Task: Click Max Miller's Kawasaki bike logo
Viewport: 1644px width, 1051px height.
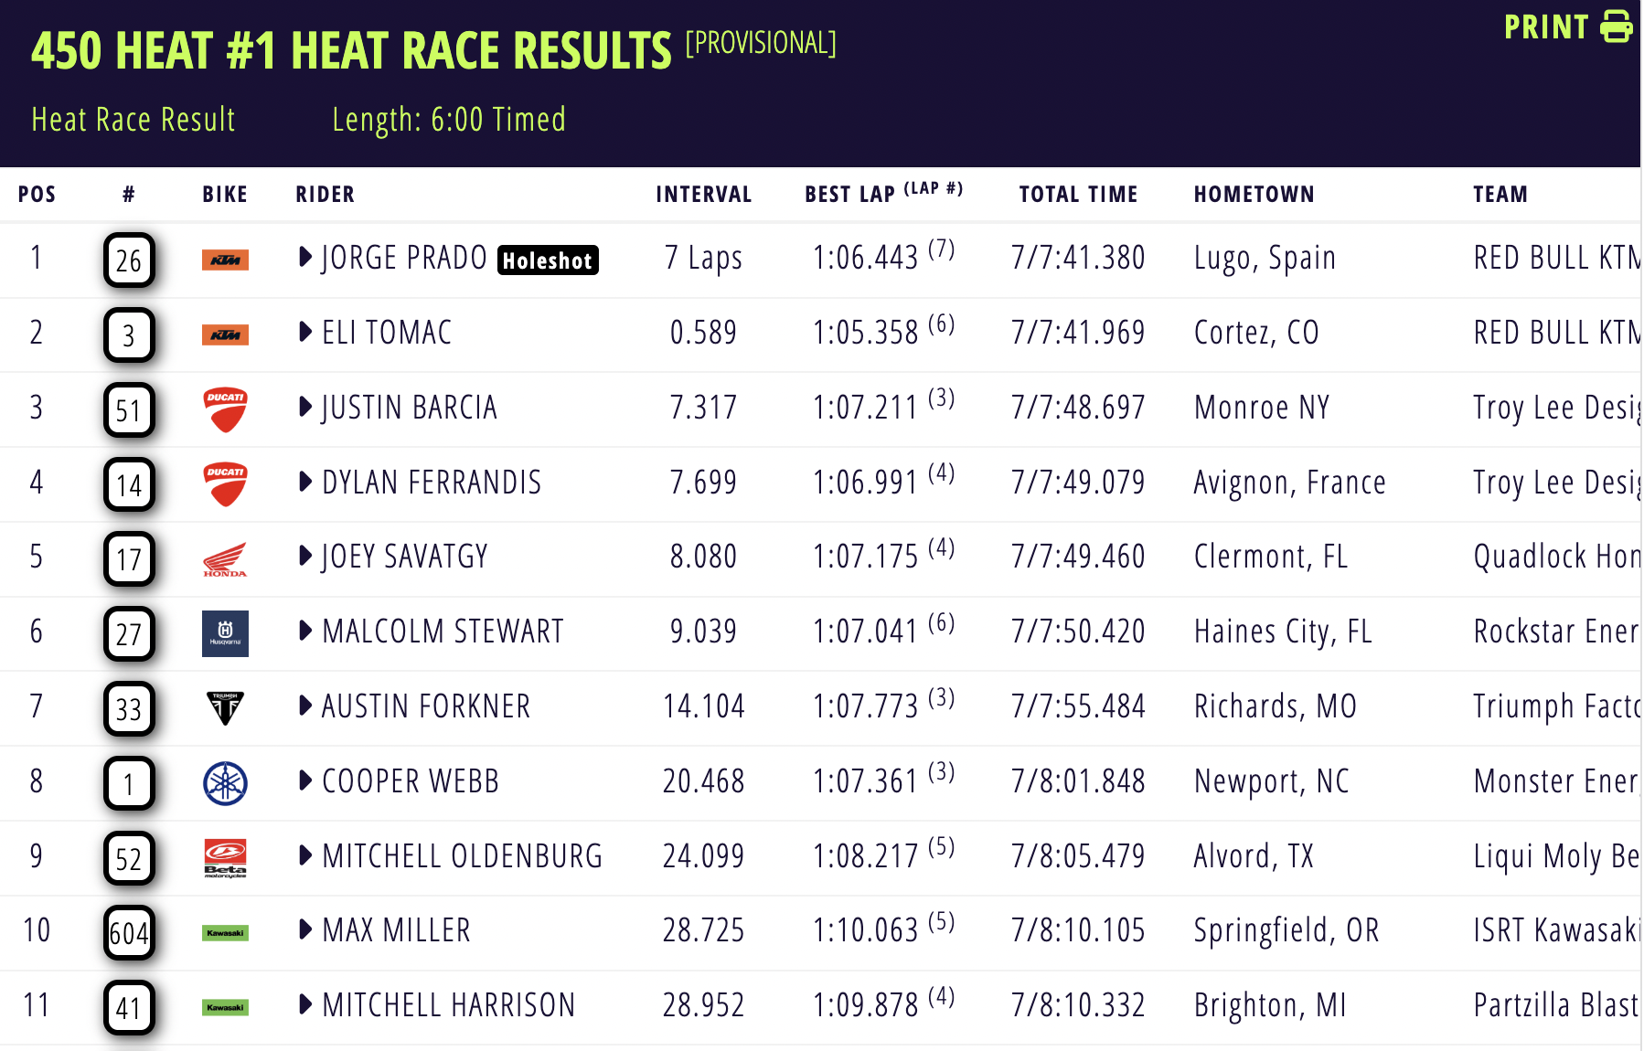Action: point(225,933)
